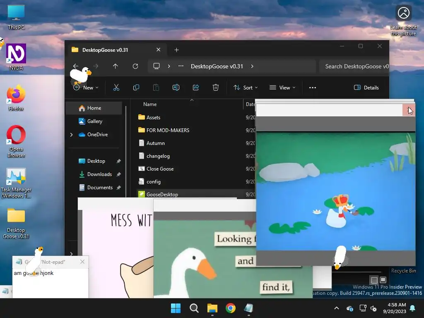The image size is (424, 318).
Task: Click the This PC monitor icon in address bar
Action: (156, 66)
